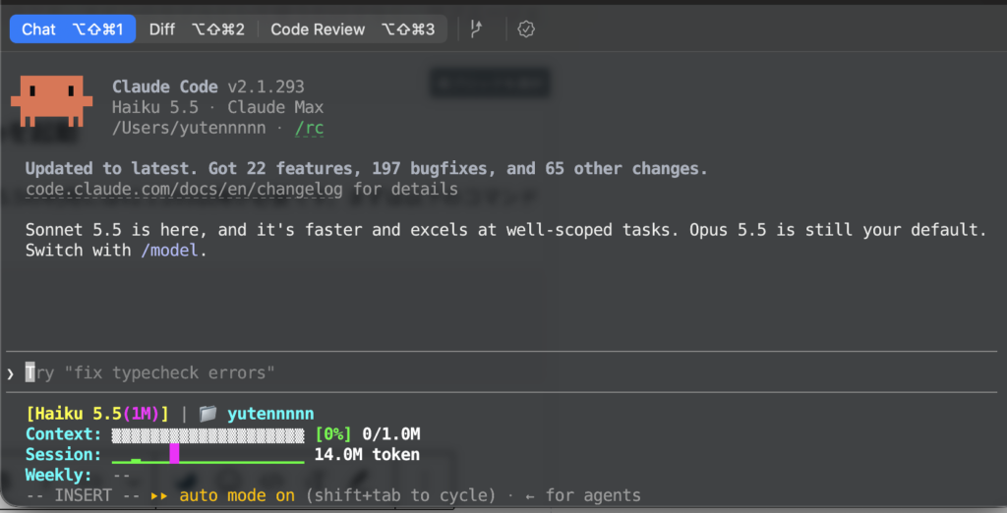
Task: Click the Claude Code v2.1.293 title
Action: click(208, 86)
